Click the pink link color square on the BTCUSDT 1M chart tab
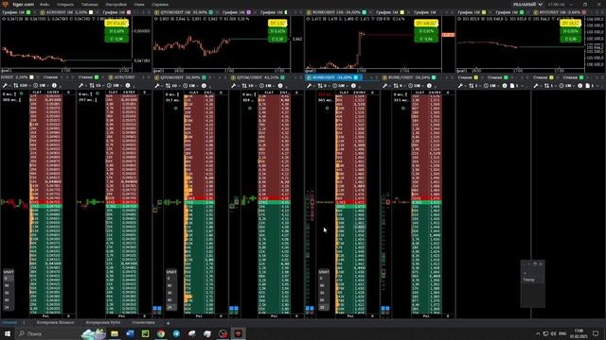 point(584,12)
